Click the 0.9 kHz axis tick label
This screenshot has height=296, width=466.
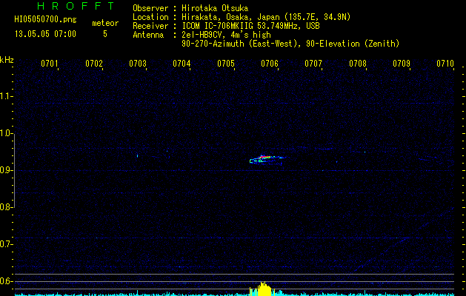tap(6, 169)
